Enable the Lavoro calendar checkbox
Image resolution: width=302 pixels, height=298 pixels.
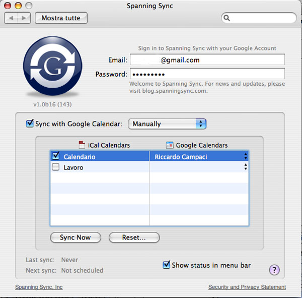click(x=56, y=167)
